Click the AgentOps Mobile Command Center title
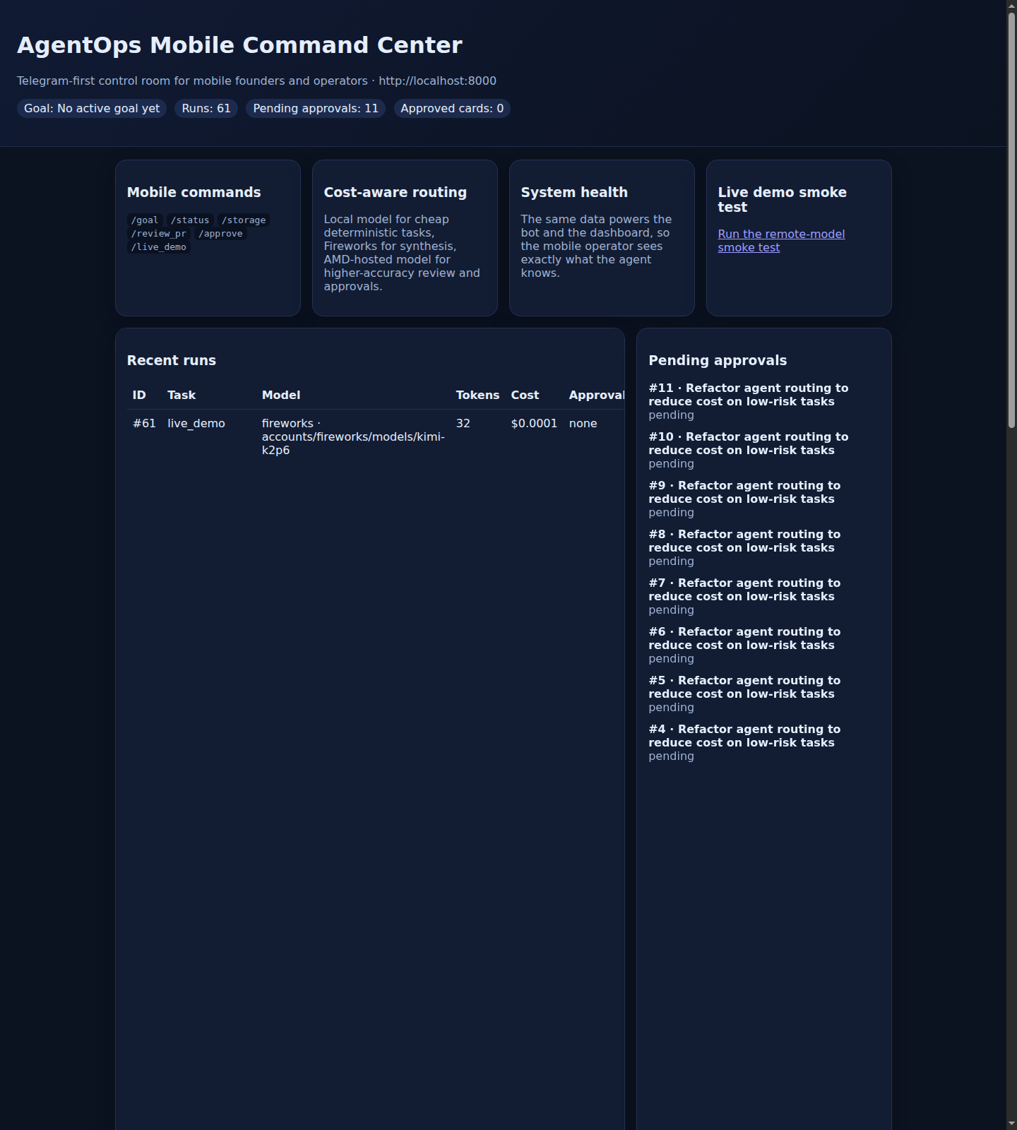 [239, 45]
